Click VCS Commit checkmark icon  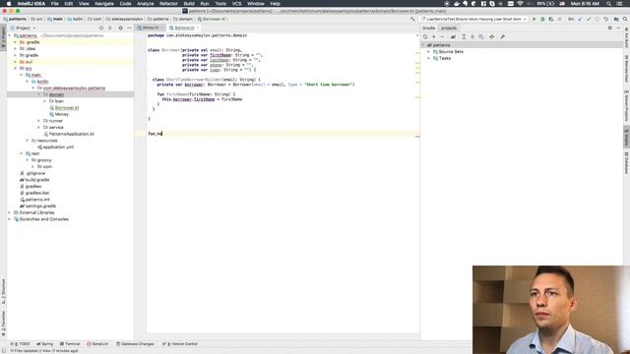click(x=589, y=19)
